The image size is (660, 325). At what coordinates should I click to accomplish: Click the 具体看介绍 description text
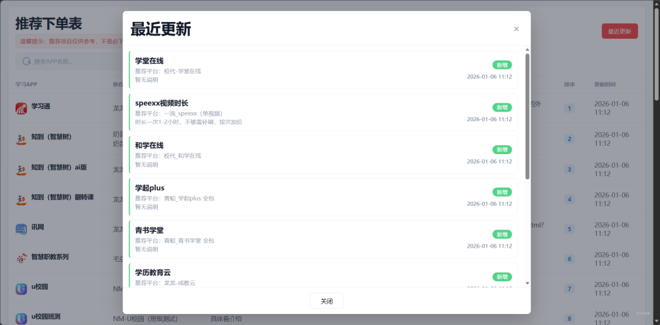coord(226,319)
